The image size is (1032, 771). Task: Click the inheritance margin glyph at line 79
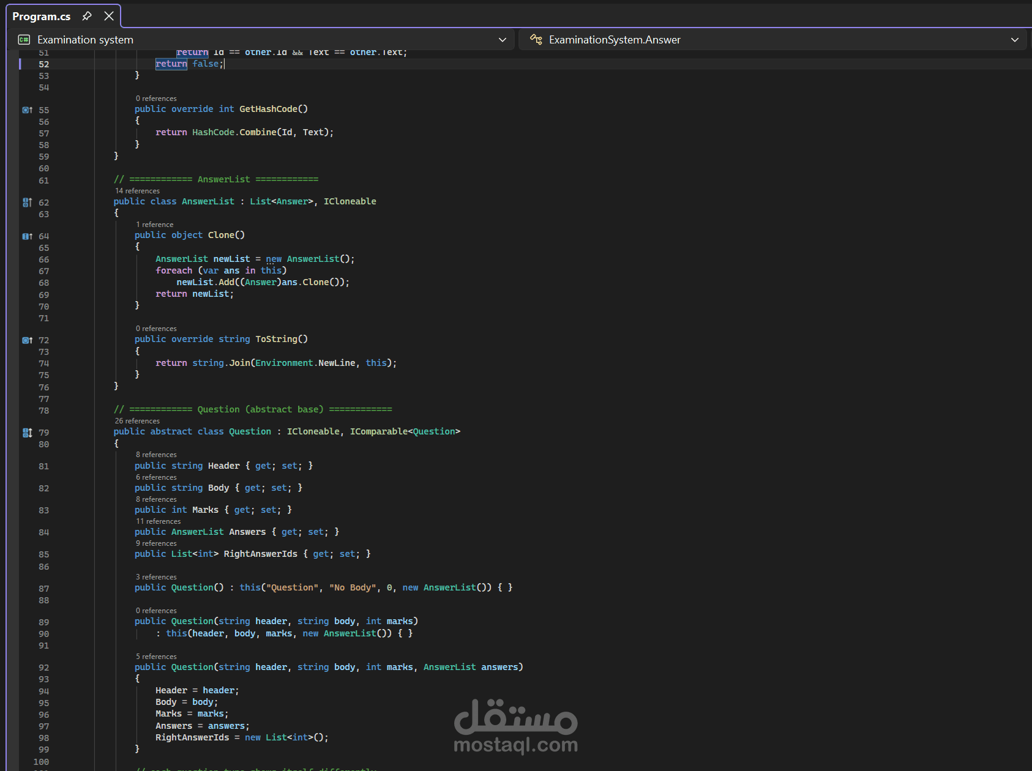(x=27, y=433)
